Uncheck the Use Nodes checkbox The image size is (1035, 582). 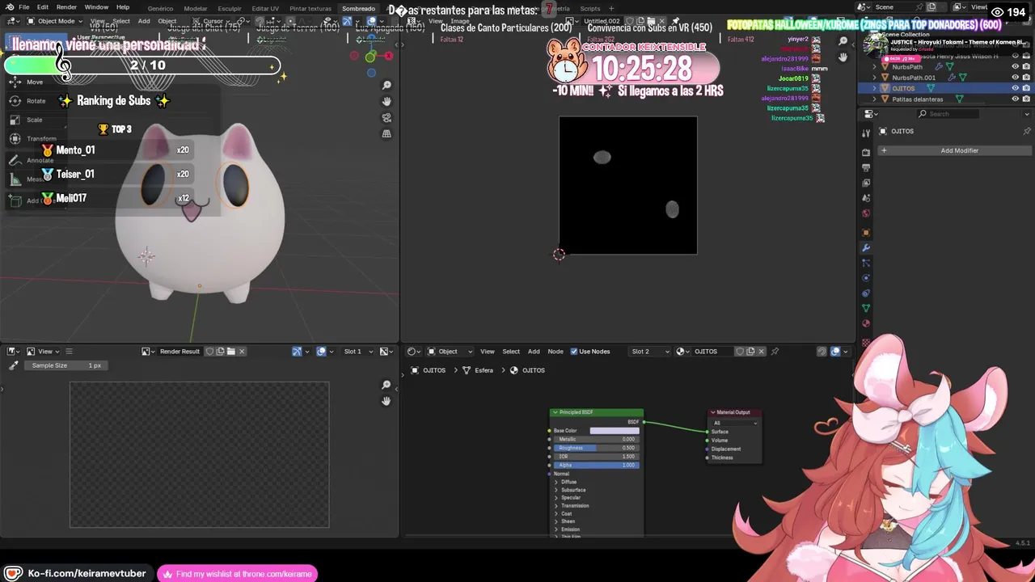574,351
